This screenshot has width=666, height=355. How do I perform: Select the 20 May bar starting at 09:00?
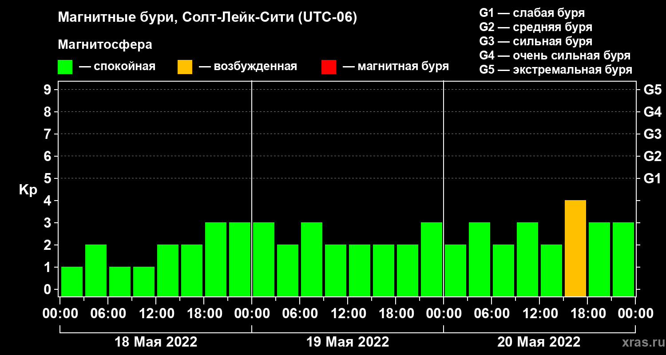527,260
